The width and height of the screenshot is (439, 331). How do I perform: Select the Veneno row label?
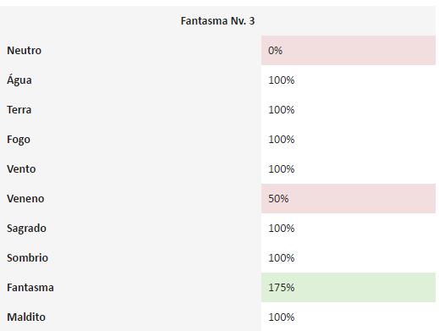25,199
